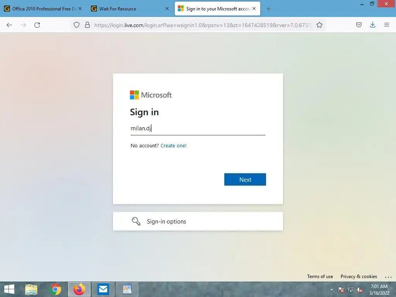This screenshot has width=396, height=297.
Task: Close the Microsoft sign-in tab
Action: tap(254, 9)
